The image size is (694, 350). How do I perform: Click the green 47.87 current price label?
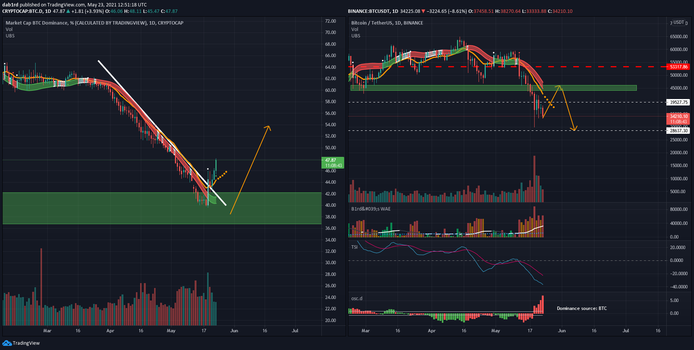[332, 163]
